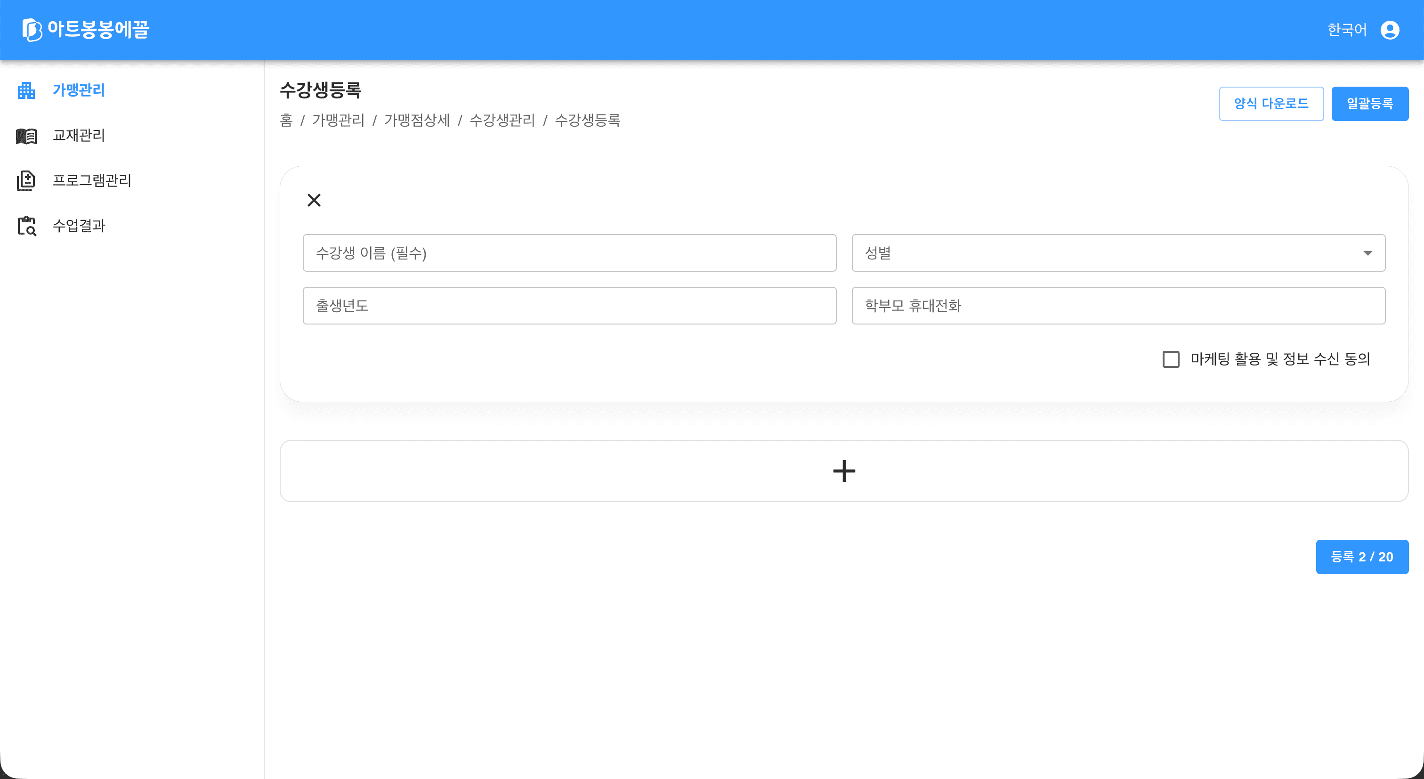This screenshot has width=1424, height=779.
Task: Click the 수업결과 clipboard search icon
Action: [26, 226]
